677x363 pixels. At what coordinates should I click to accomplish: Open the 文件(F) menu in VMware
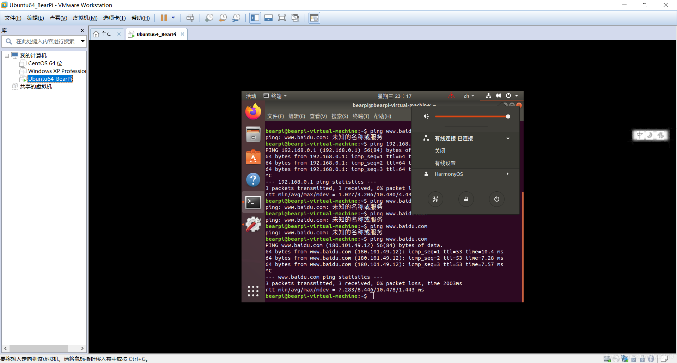point(13,18)
